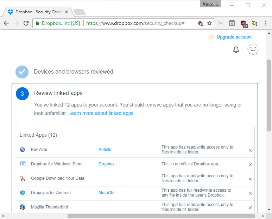Viewport: 272px width, 219px height.
Task: Click the scroll up arrow
Action: [x=269, y=33]
